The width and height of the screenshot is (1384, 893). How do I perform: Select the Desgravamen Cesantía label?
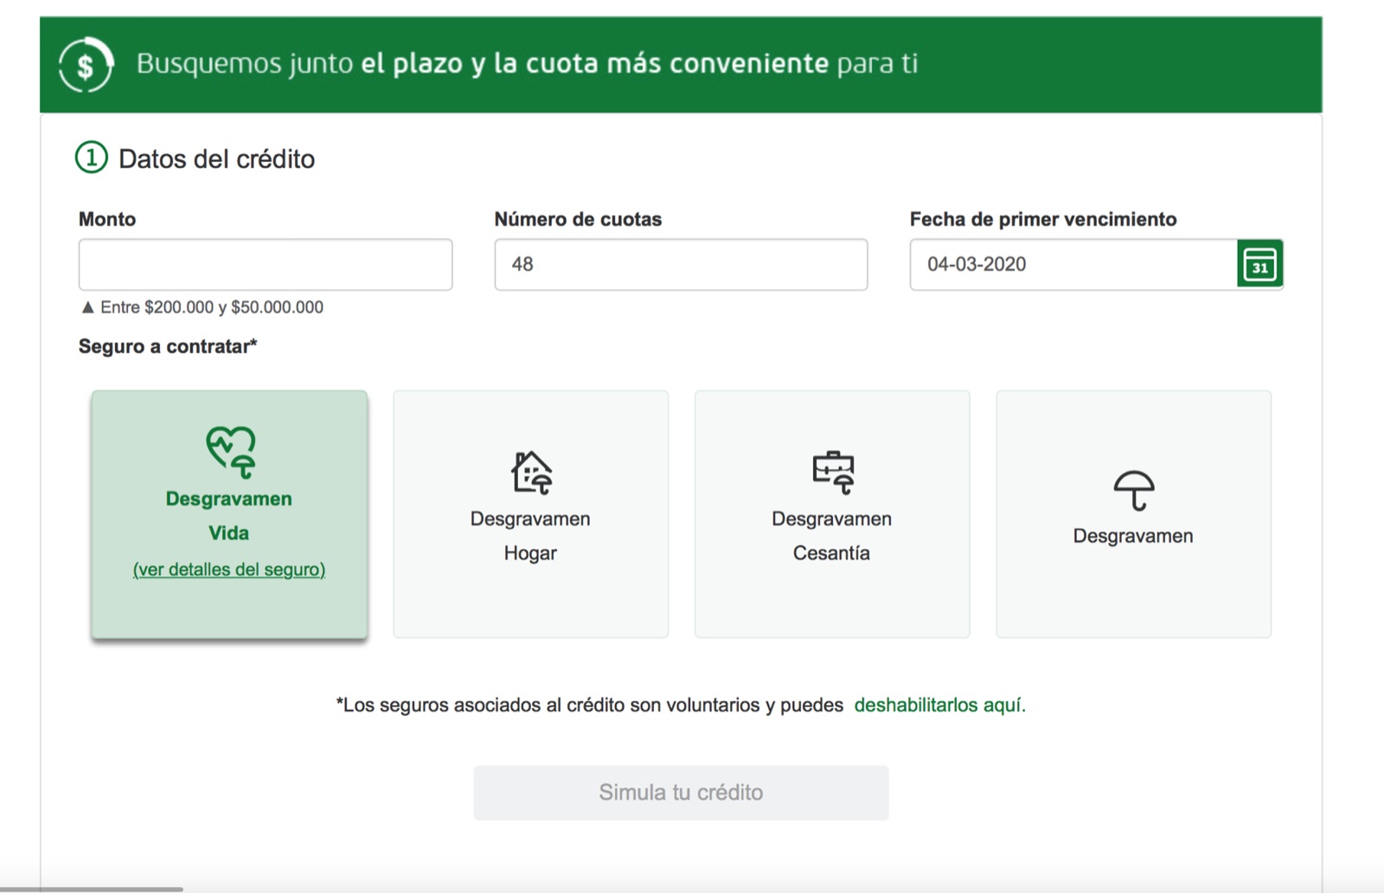[x=831, y=536]
